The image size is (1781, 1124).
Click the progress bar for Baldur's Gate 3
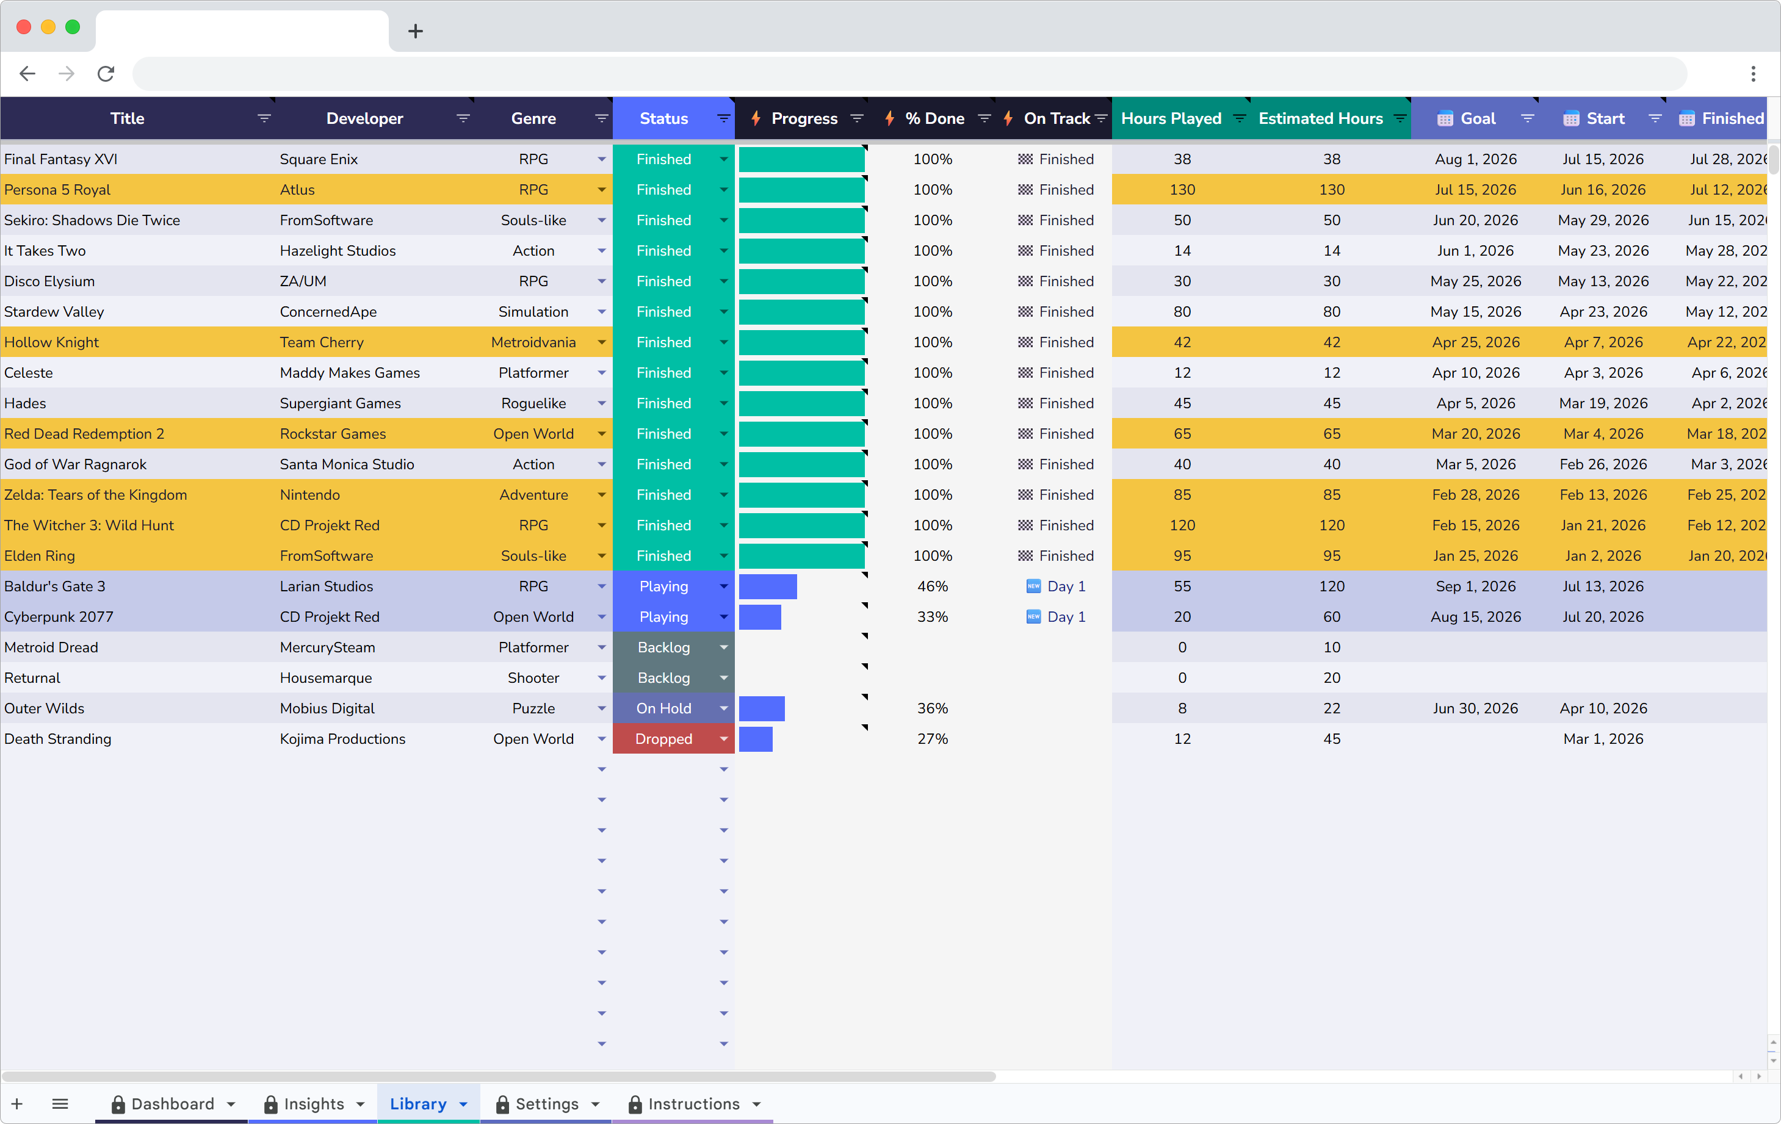click(768, 586)
